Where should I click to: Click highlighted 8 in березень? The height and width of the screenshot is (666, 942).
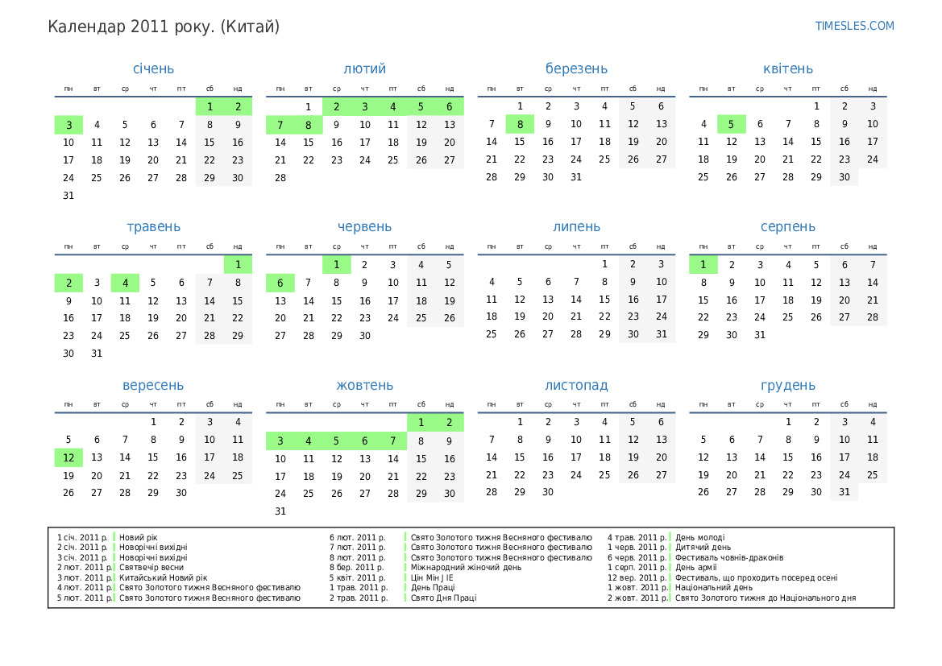tap(520, 125)
